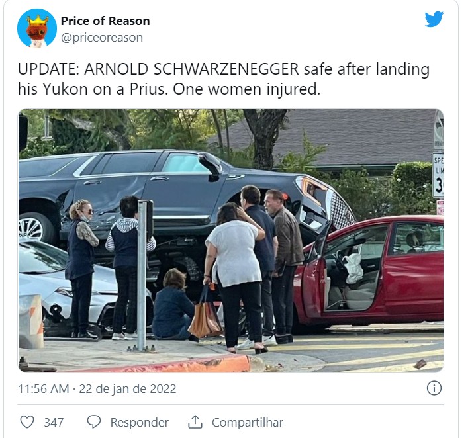Click the Responder button label
Viewport: 470px width, 438px height.
point(140,423)
